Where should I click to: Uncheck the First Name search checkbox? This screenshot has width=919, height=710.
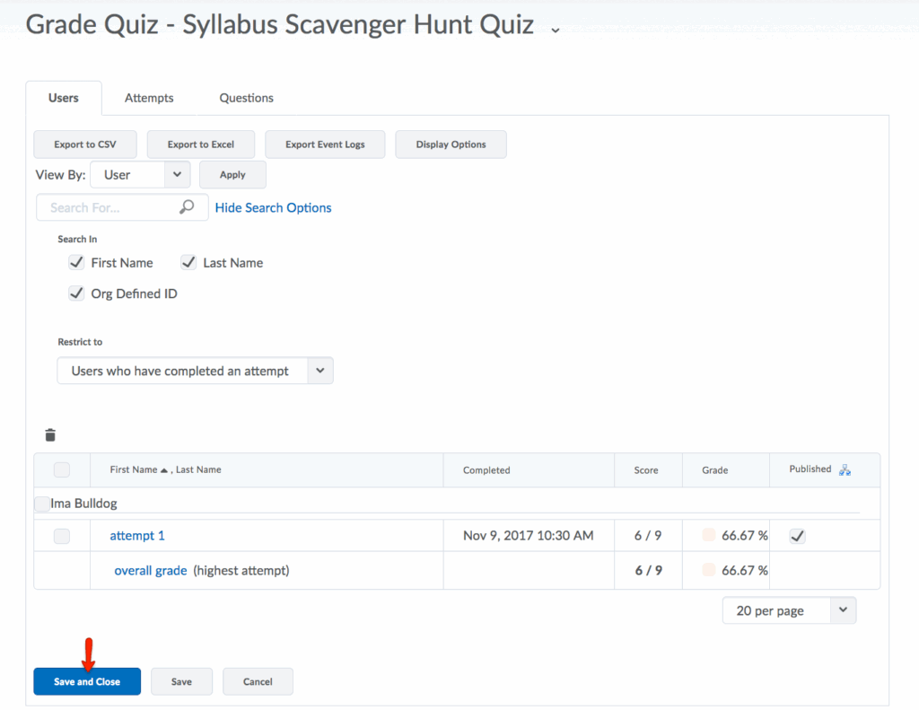[x=76, y=263]
